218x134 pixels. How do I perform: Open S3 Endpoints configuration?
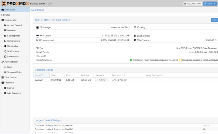[x=15, y=36]
